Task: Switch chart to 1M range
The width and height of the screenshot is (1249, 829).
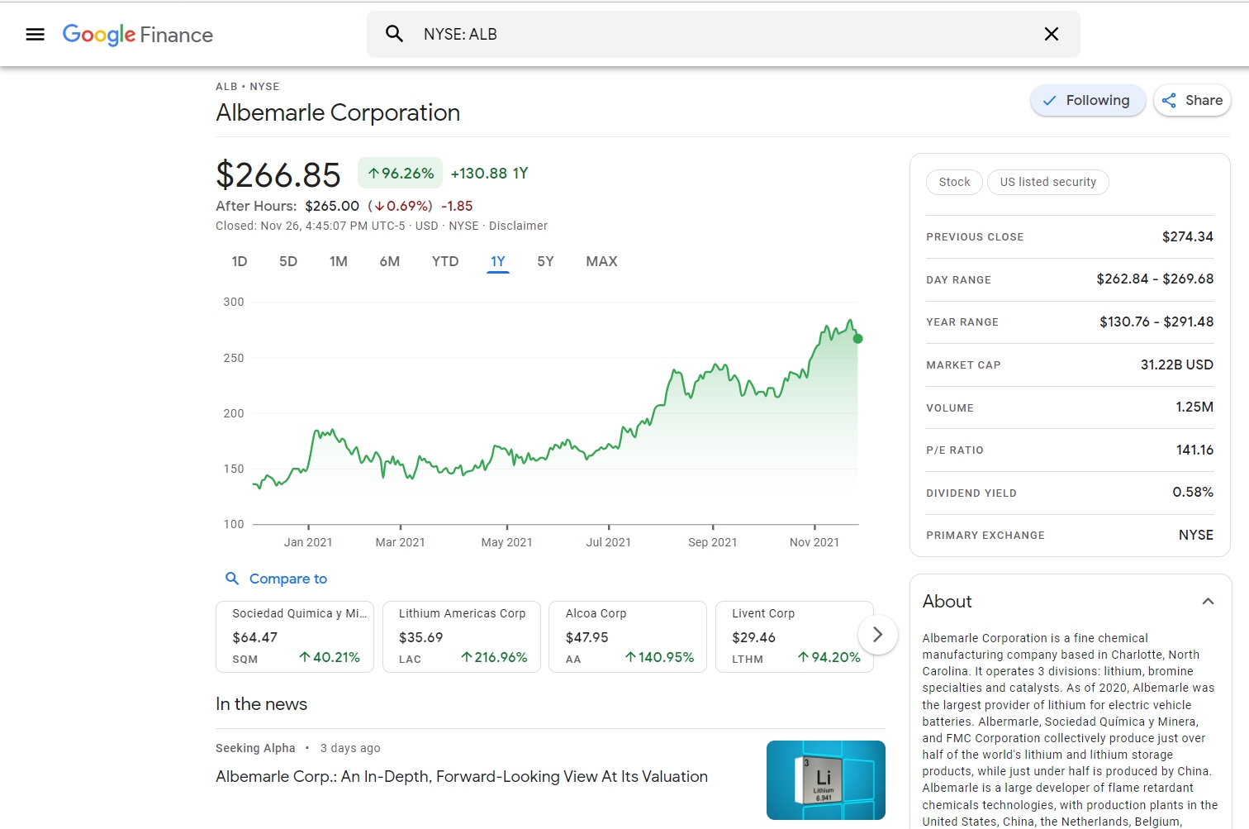Action: click(x=339, y=261)
